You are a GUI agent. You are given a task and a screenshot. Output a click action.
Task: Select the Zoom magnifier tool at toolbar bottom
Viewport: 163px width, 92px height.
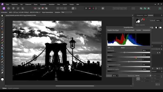point(2,73)
